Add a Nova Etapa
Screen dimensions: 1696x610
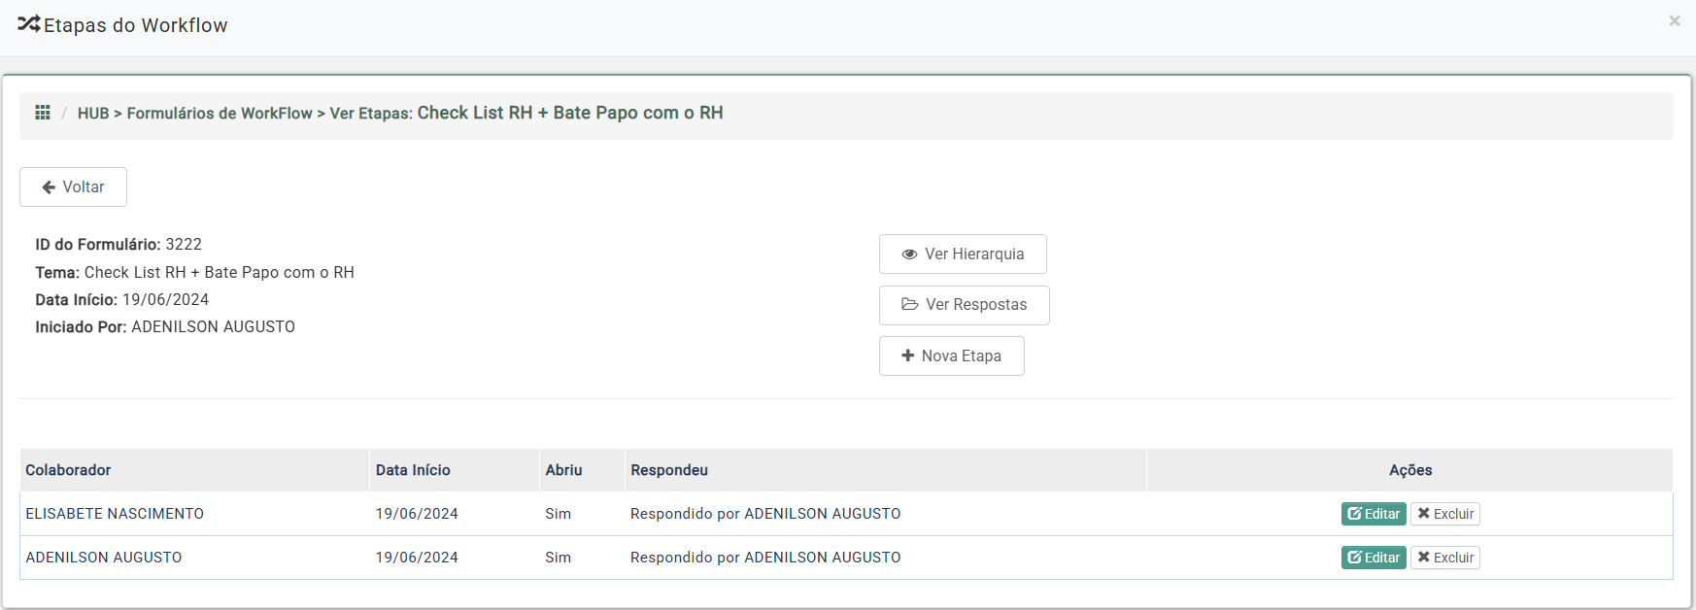click(951, 356)
